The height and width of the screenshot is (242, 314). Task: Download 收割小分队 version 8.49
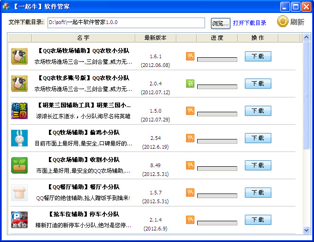click(258, 165)
